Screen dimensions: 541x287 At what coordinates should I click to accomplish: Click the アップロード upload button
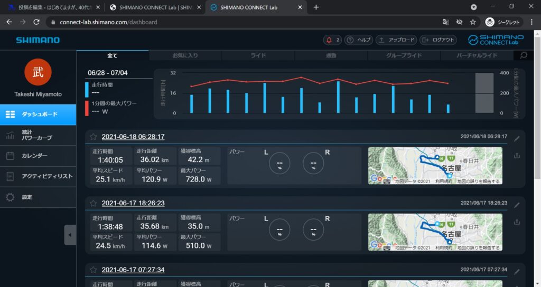[396, 40]
